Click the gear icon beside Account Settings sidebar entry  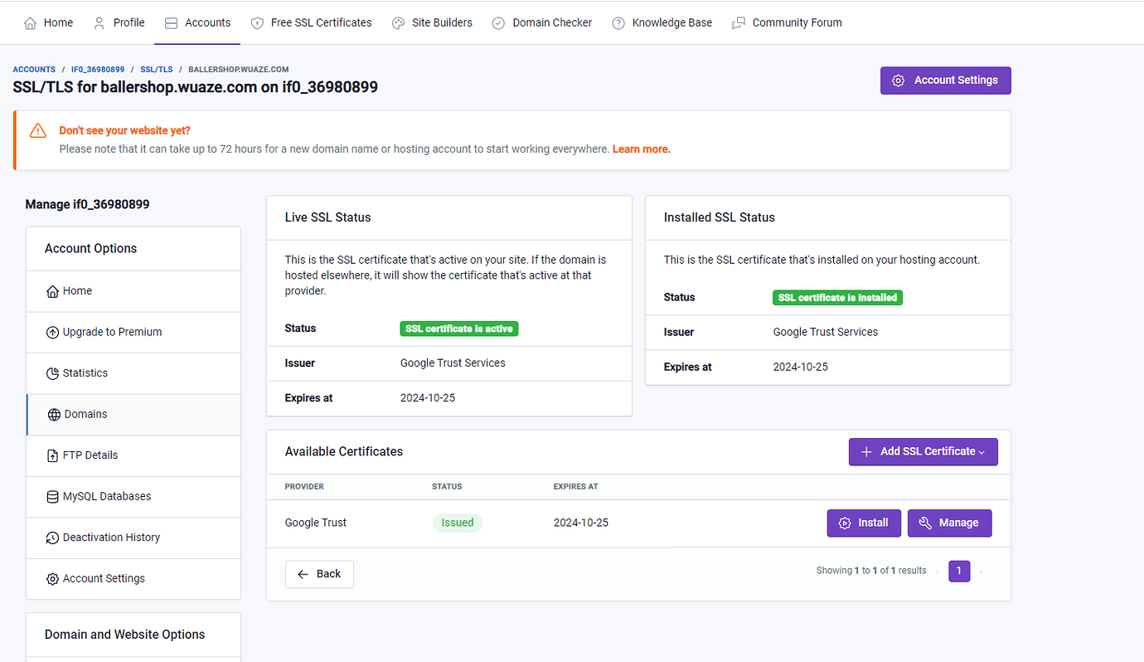pos(52,578)
